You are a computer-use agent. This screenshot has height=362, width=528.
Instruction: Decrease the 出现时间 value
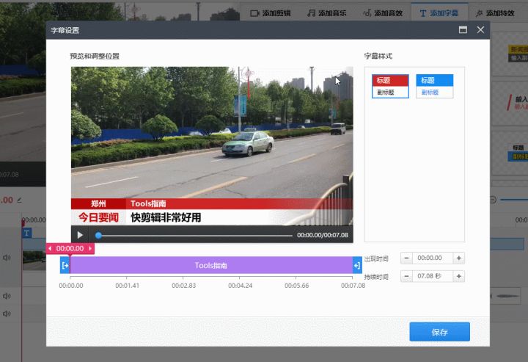406,258
